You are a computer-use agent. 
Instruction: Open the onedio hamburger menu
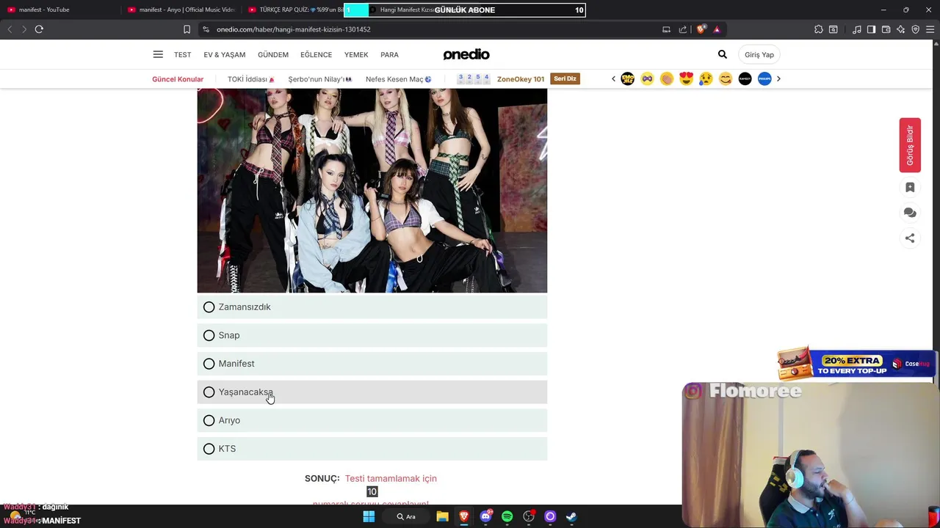pos(158,54)
